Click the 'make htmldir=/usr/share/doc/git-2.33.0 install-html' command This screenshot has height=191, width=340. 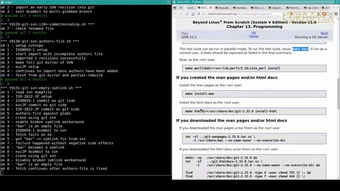(x=254, y=111)
